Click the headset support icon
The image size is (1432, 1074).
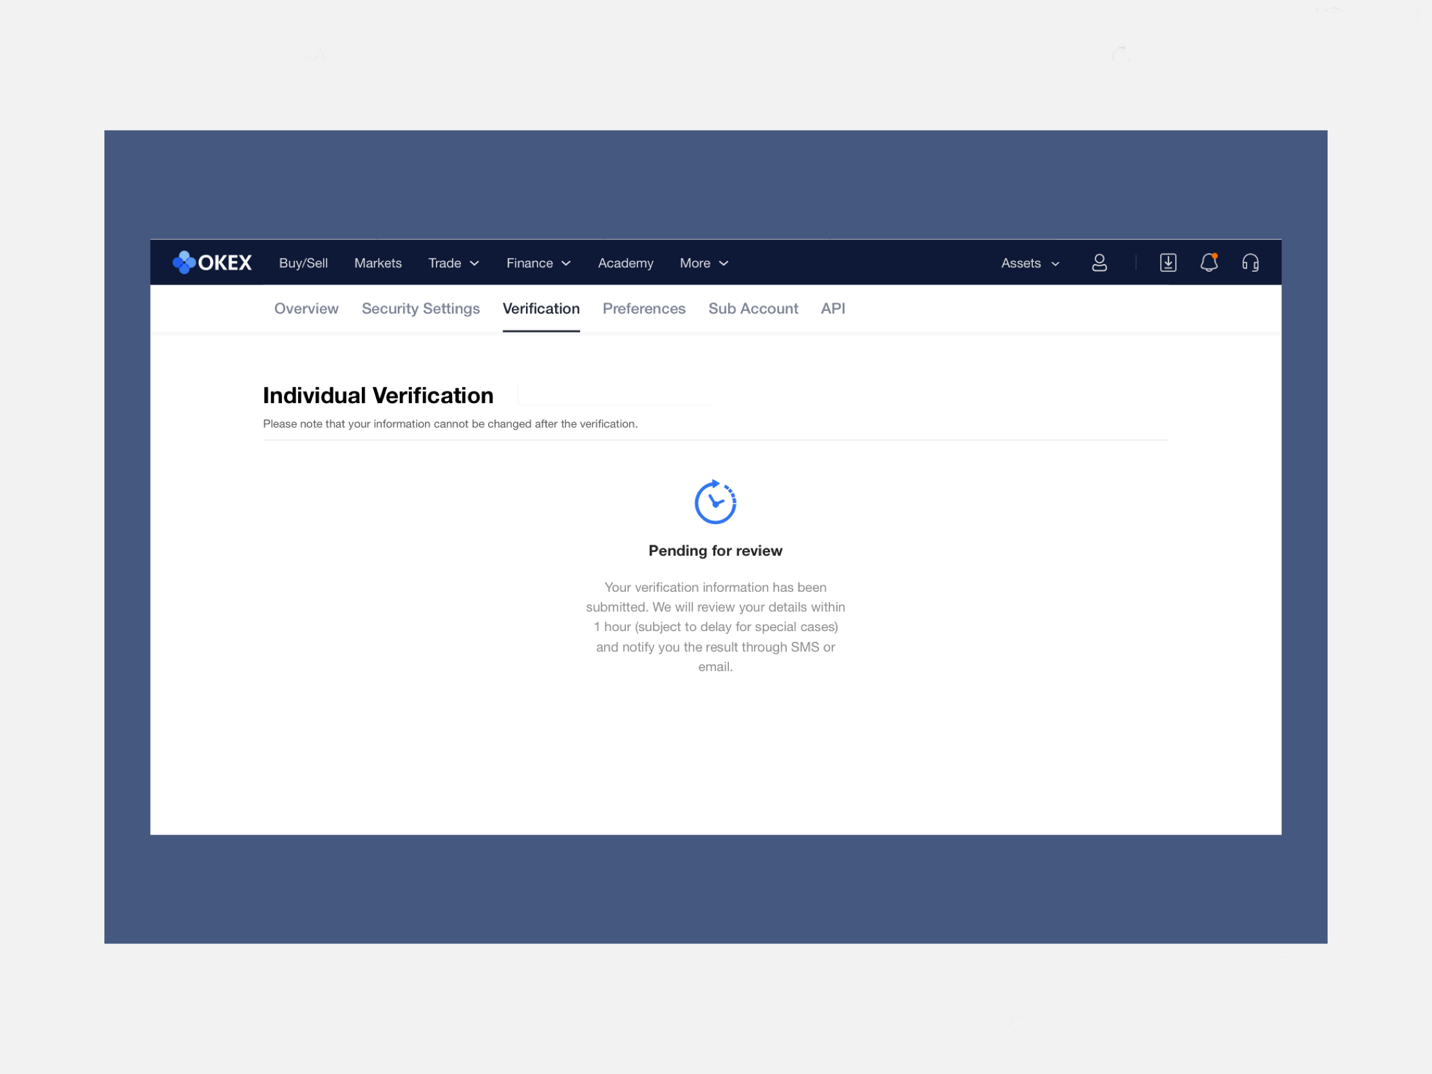[x=1249, y=262]
